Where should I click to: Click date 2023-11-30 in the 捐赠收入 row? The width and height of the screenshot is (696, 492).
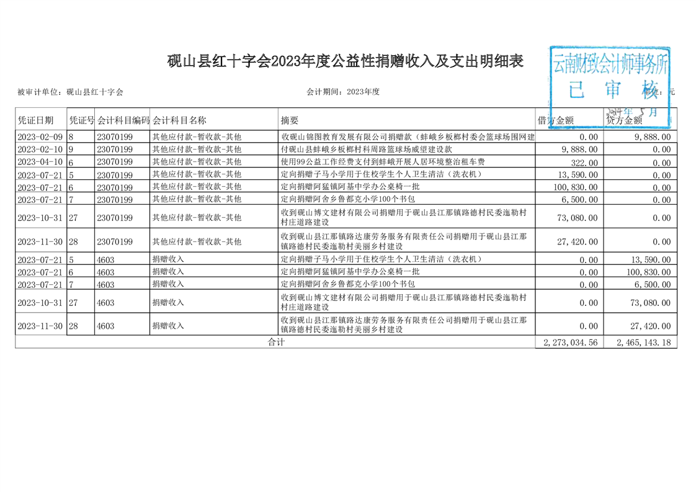coord(40,326)
